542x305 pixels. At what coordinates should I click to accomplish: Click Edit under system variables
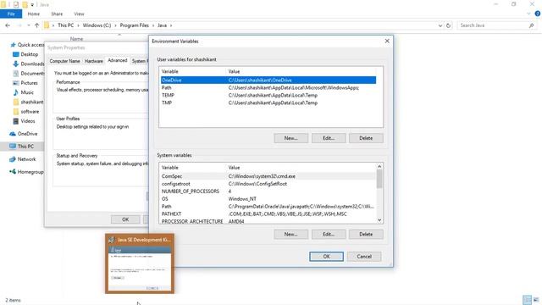pyautogui.click(x=329, y=235)
